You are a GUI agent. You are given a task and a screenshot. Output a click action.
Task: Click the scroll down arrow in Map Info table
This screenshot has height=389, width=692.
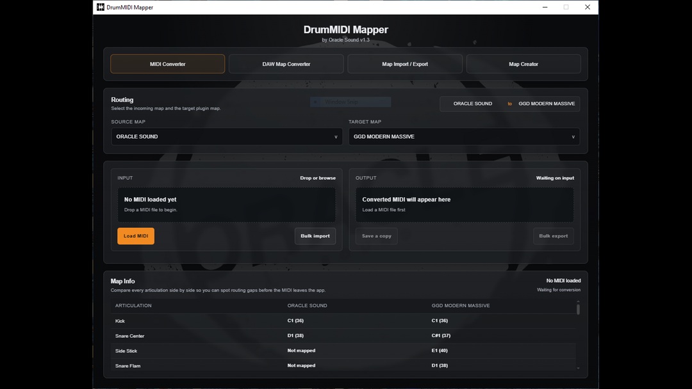(578, 369)
